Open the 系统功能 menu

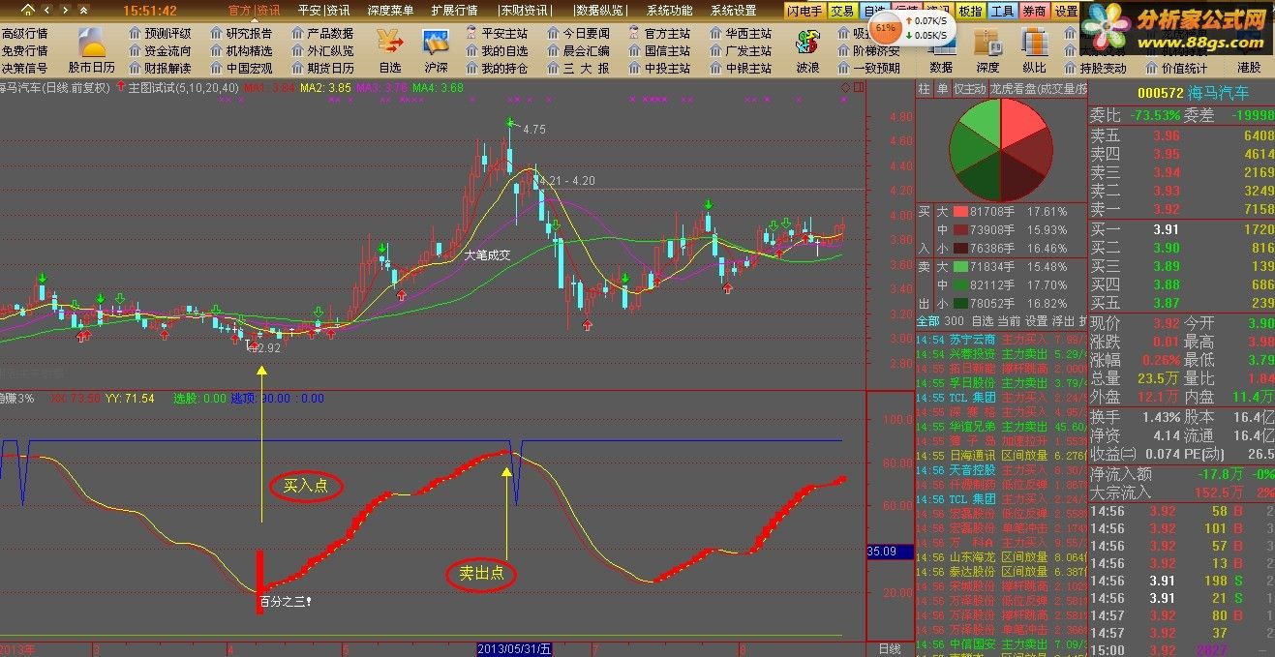pyautogui.click(x=669, y=11)
